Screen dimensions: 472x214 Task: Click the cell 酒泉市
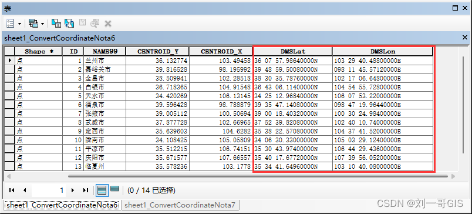104,105
